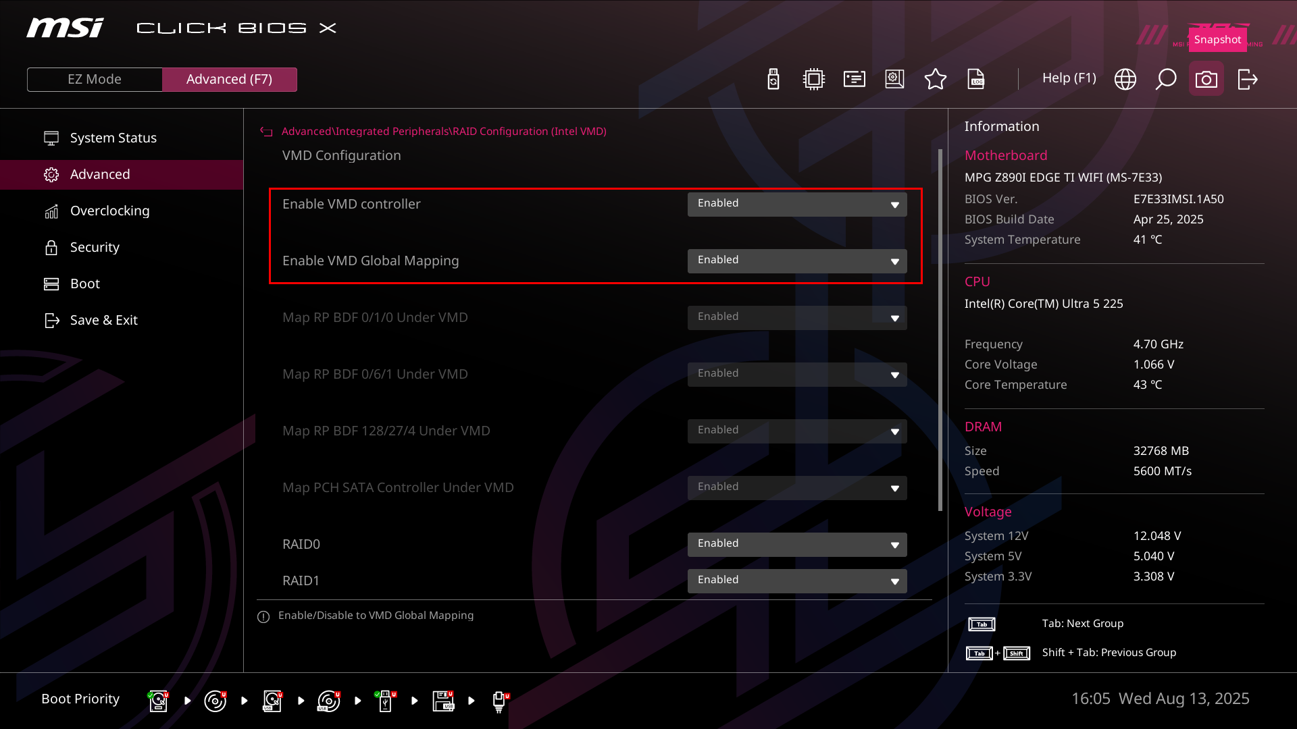Click BIOS Build Date Apr 25, 2025
The image size is (1297, 729).
tap(1169, 219)
